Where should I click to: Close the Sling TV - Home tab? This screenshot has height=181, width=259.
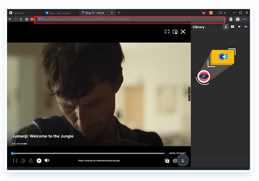(112, 13)
